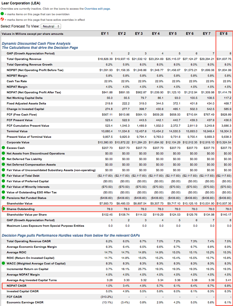Viewport: 233px width, 306px height.
Task: Click the NOPAT CAGR row label
Action: point(17,286)
